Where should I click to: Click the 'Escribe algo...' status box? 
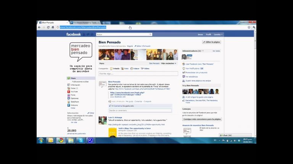click(x=138, y=74)
